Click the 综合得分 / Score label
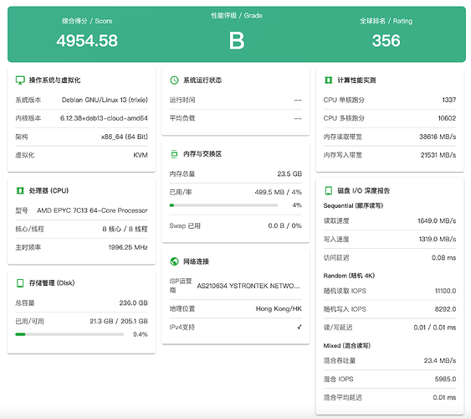 pos(87,21)
